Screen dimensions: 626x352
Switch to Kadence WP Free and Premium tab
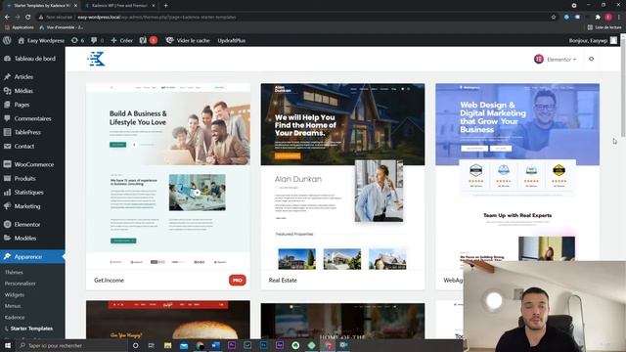119,6
